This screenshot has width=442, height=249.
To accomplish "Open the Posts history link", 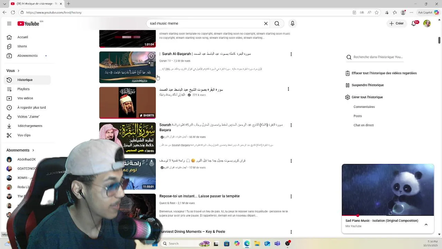I will pyautogui.click(x=358, y=116).
